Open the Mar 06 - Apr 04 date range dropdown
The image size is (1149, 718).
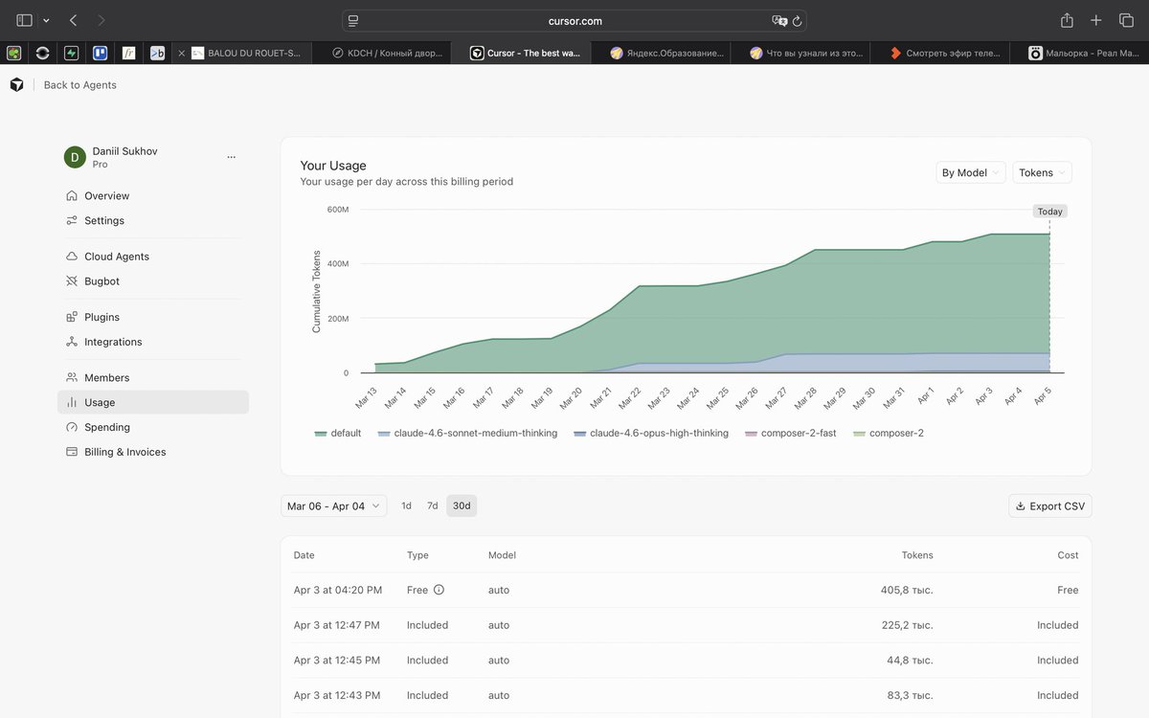(333, 505)
